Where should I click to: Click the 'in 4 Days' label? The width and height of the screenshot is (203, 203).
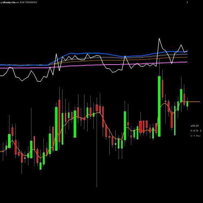pos(195,136)
